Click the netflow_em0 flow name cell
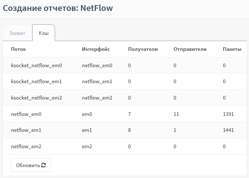This screenshot has width=249, height=178. [26, 114]
